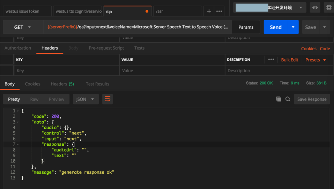This screenshot has height=189, width=334.
Task: Click the request URL field
Action: [x=138, y=27]
